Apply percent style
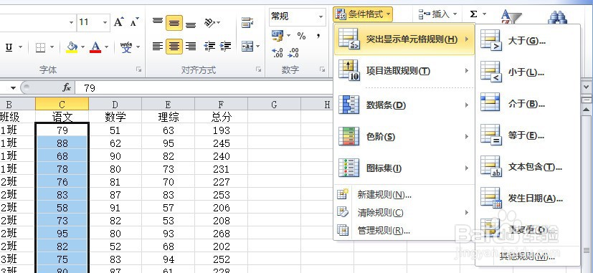 [x=301, y=37]
